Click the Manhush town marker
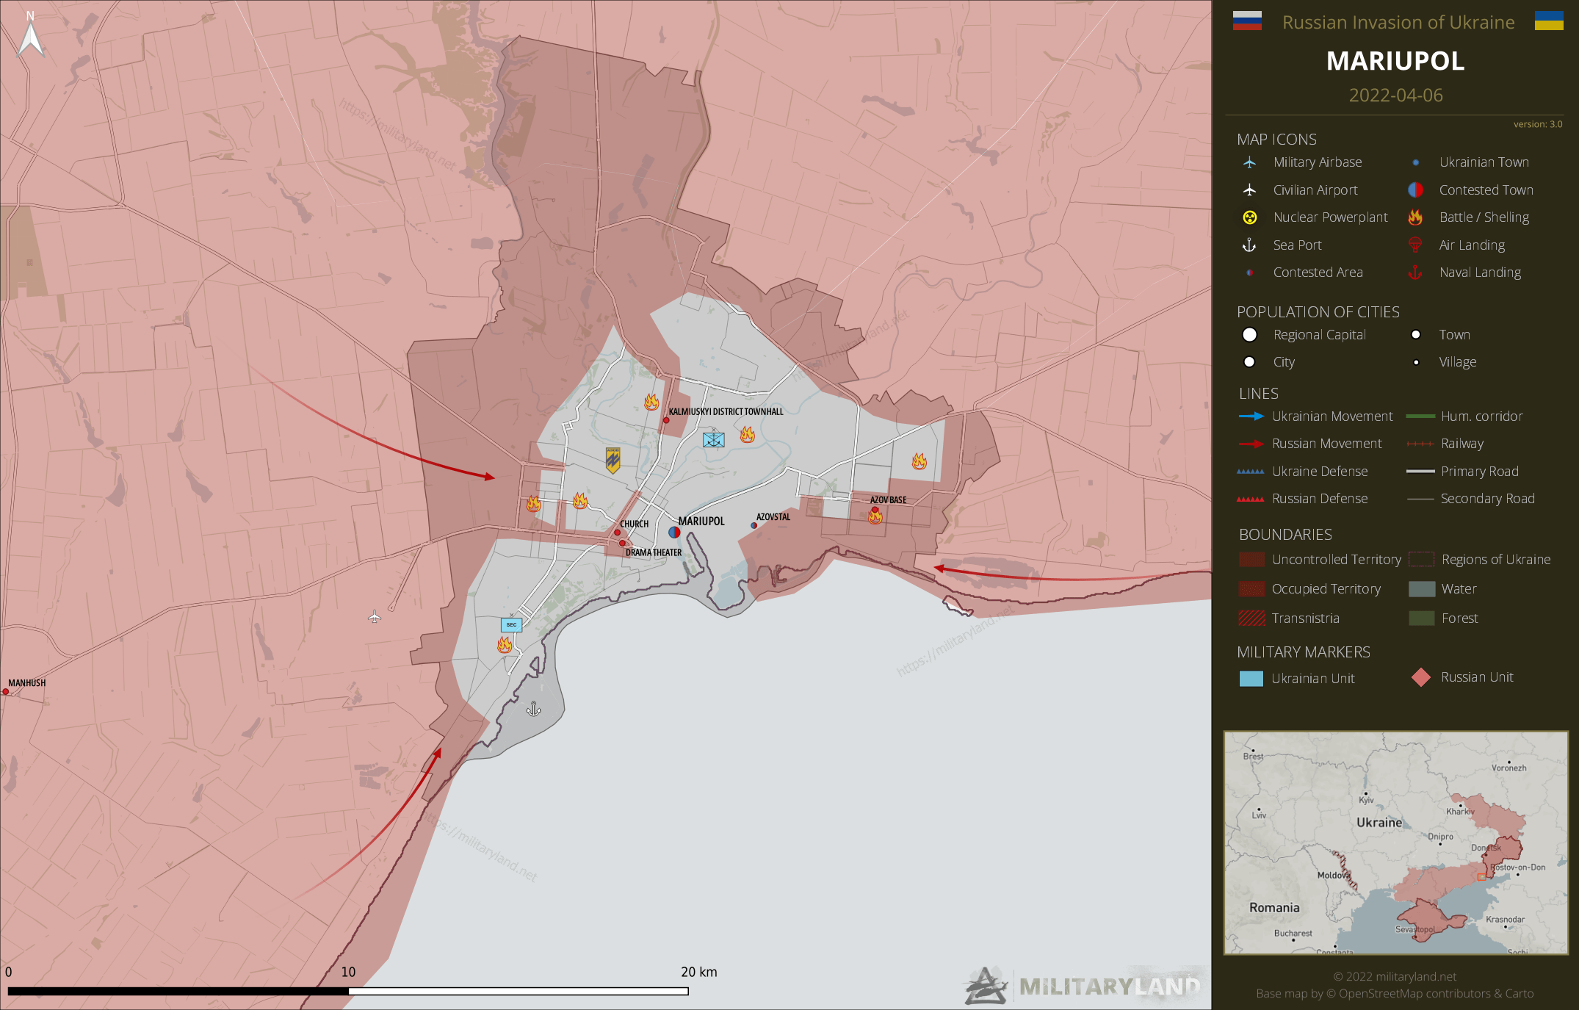The image size is (1579, 1010). coord(6,691)
